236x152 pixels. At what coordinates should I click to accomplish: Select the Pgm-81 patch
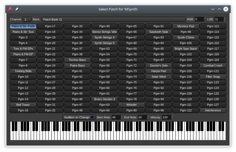tap(159, 26)
